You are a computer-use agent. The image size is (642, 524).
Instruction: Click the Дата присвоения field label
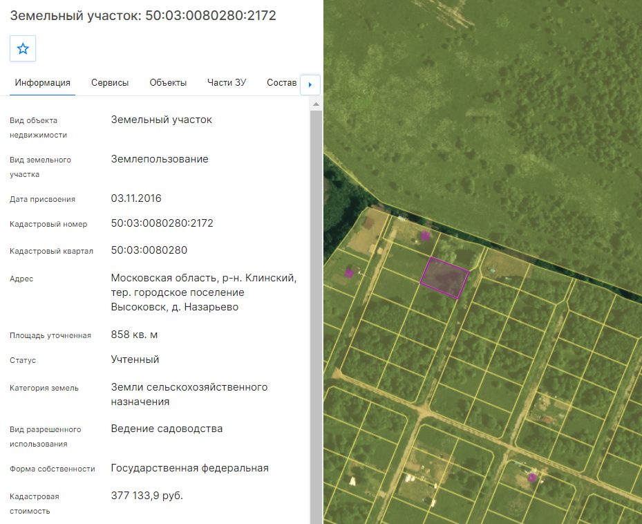43,199
